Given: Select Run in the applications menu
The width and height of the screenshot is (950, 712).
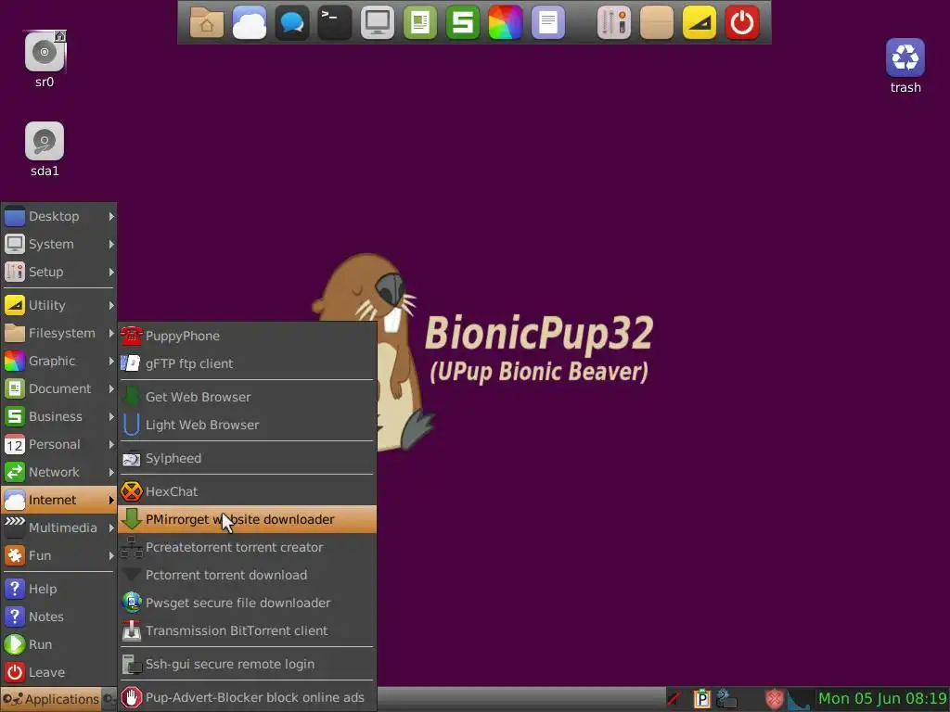Looking at the screenshot, I should 58,645.
